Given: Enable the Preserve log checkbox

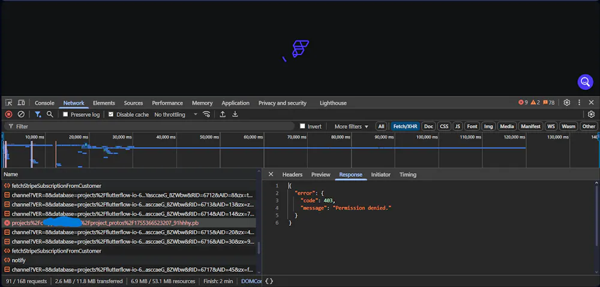Looking at the screenshot, I should (x=66, y=114).
